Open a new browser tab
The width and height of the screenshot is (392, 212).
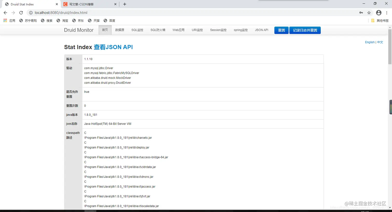(125, 4)
